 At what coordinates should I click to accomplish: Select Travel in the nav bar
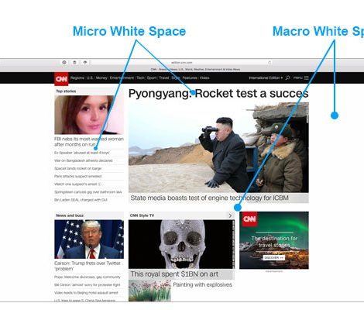tap(164, 77)
